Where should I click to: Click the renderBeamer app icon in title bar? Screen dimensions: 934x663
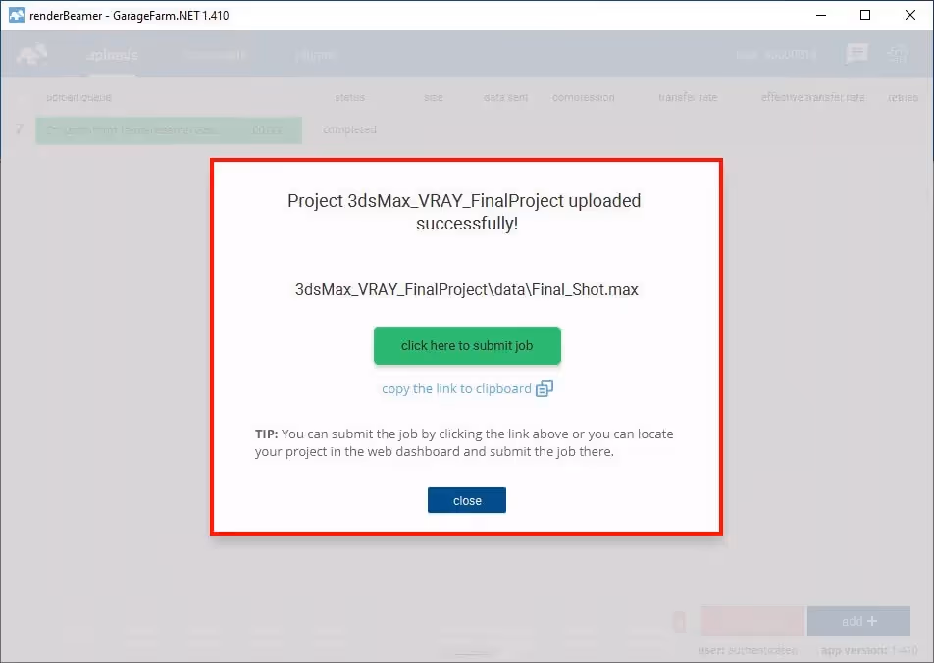(17, 15)
